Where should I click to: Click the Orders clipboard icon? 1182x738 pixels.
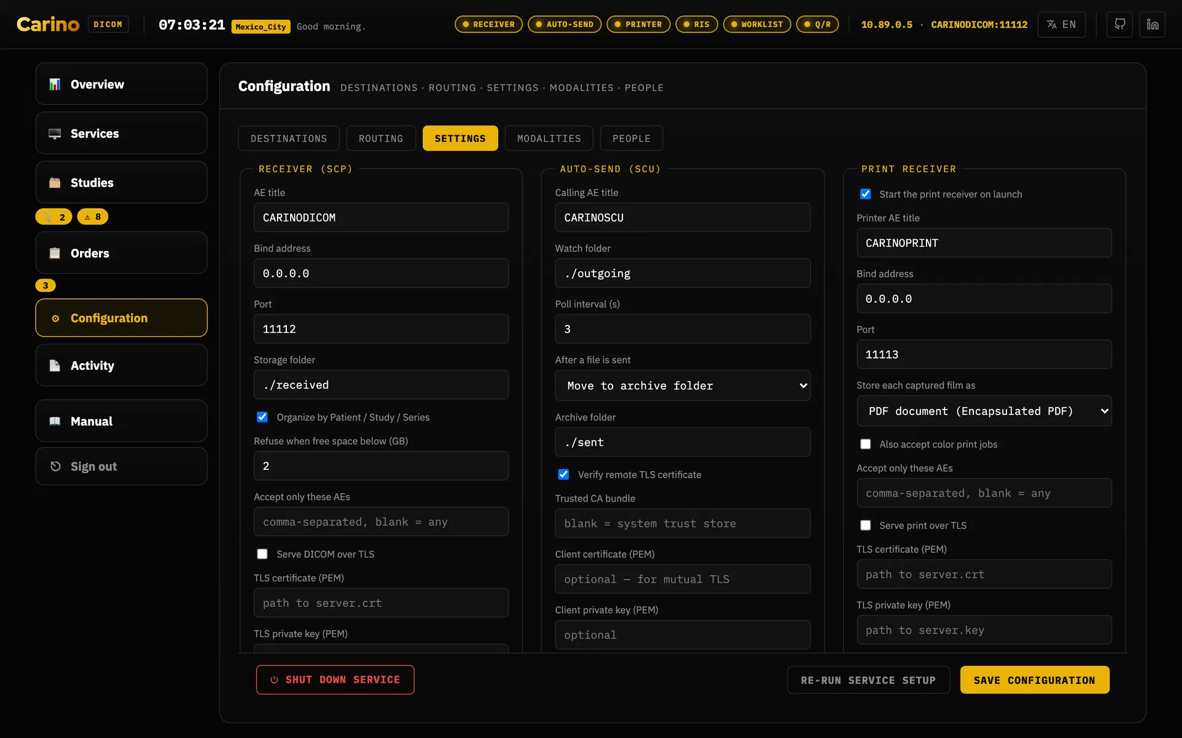click(55, 253)
